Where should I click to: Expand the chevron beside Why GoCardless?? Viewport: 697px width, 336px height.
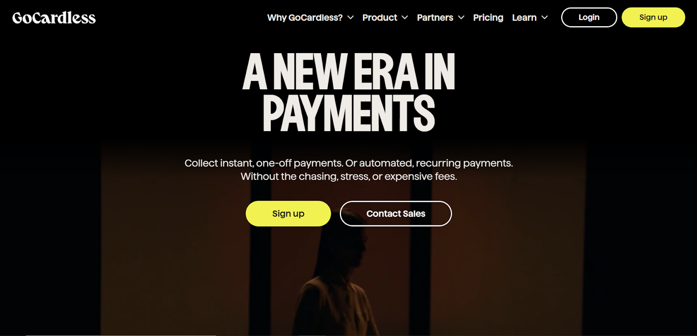tap(350, 17)
